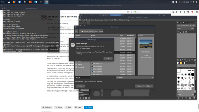Click the lock pixels brush icon
The height and width of the screenshot is (112, 199).
[x=181, y=32]
